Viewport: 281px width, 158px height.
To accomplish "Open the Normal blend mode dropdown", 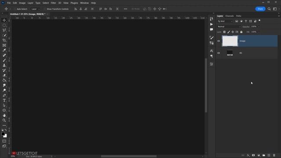I will tap(229, 26).
